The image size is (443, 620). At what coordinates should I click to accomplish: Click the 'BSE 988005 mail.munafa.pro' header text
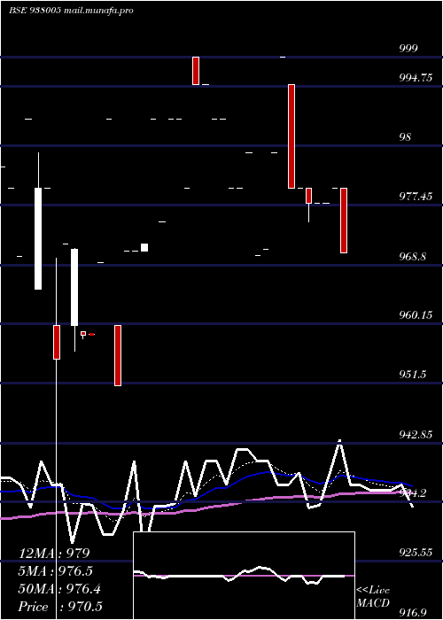[x=71, y=11]
